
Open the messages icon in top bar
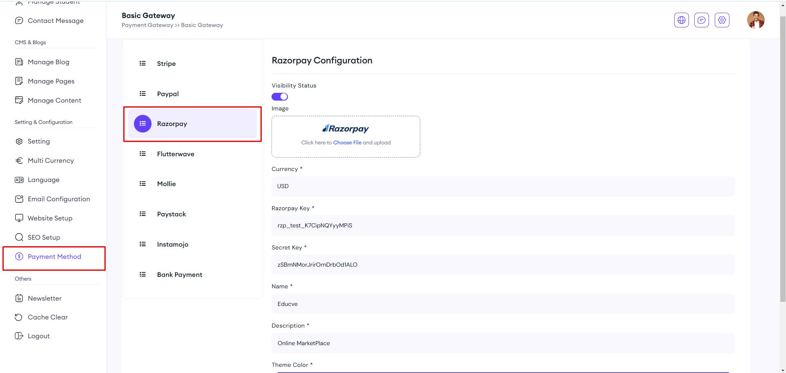(701, 20)
